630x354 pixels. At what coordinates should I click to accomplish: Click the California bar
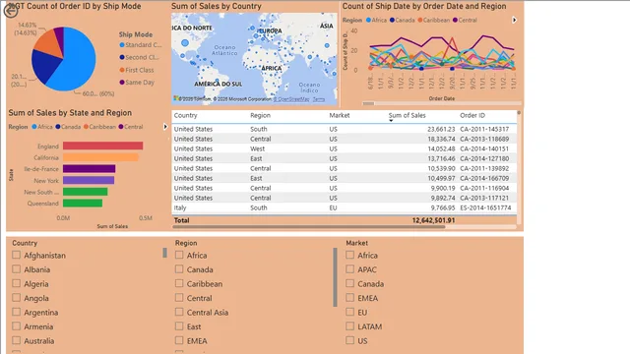(x=100, y=157)
